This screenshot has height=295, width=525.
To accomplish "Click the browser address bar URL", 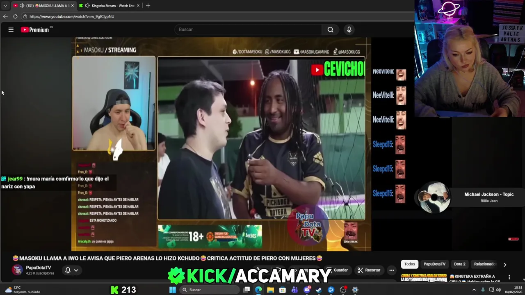I will point(72,16).
